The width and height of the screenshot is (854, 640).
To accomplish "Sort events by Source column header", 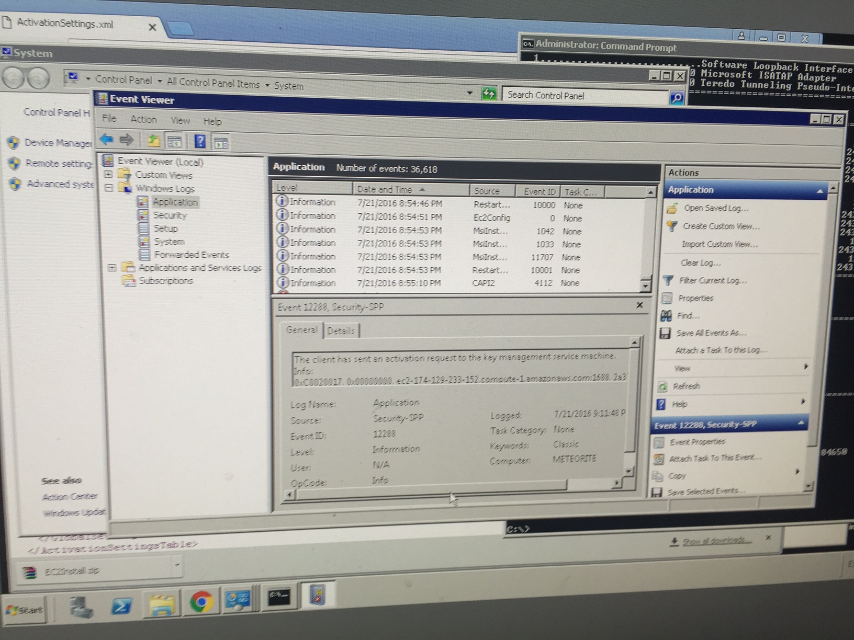I will (492, 191).
